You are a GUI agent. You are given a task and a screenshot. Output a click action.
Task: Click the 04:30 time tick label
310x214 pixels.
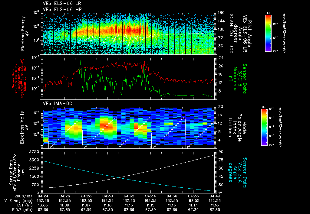pyautogui.click(x=107, y=196)
